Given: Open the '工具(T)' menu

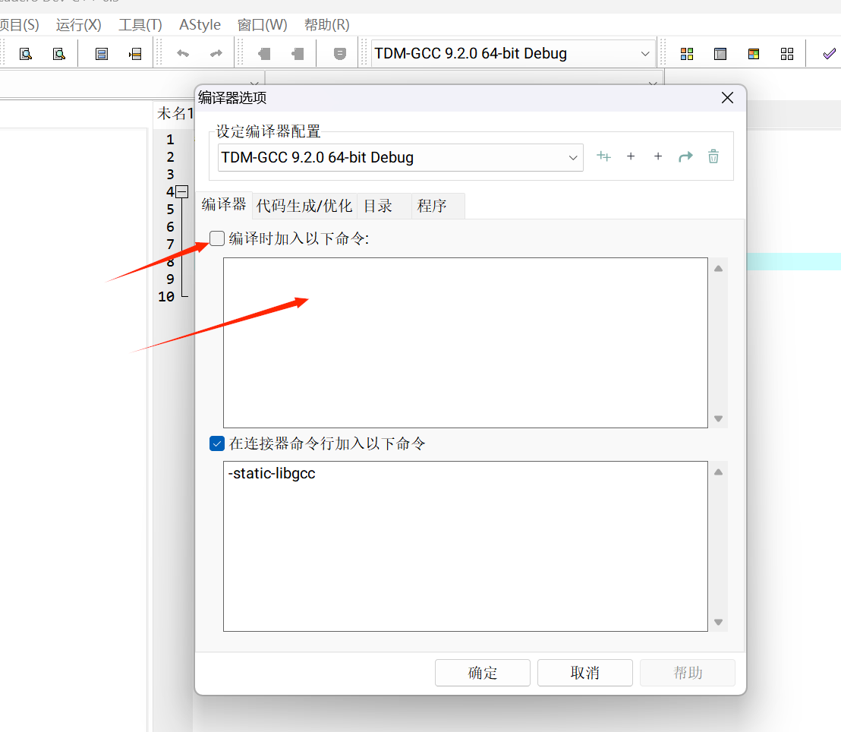Looking at the screenshot, I should (x=140, y=25).
